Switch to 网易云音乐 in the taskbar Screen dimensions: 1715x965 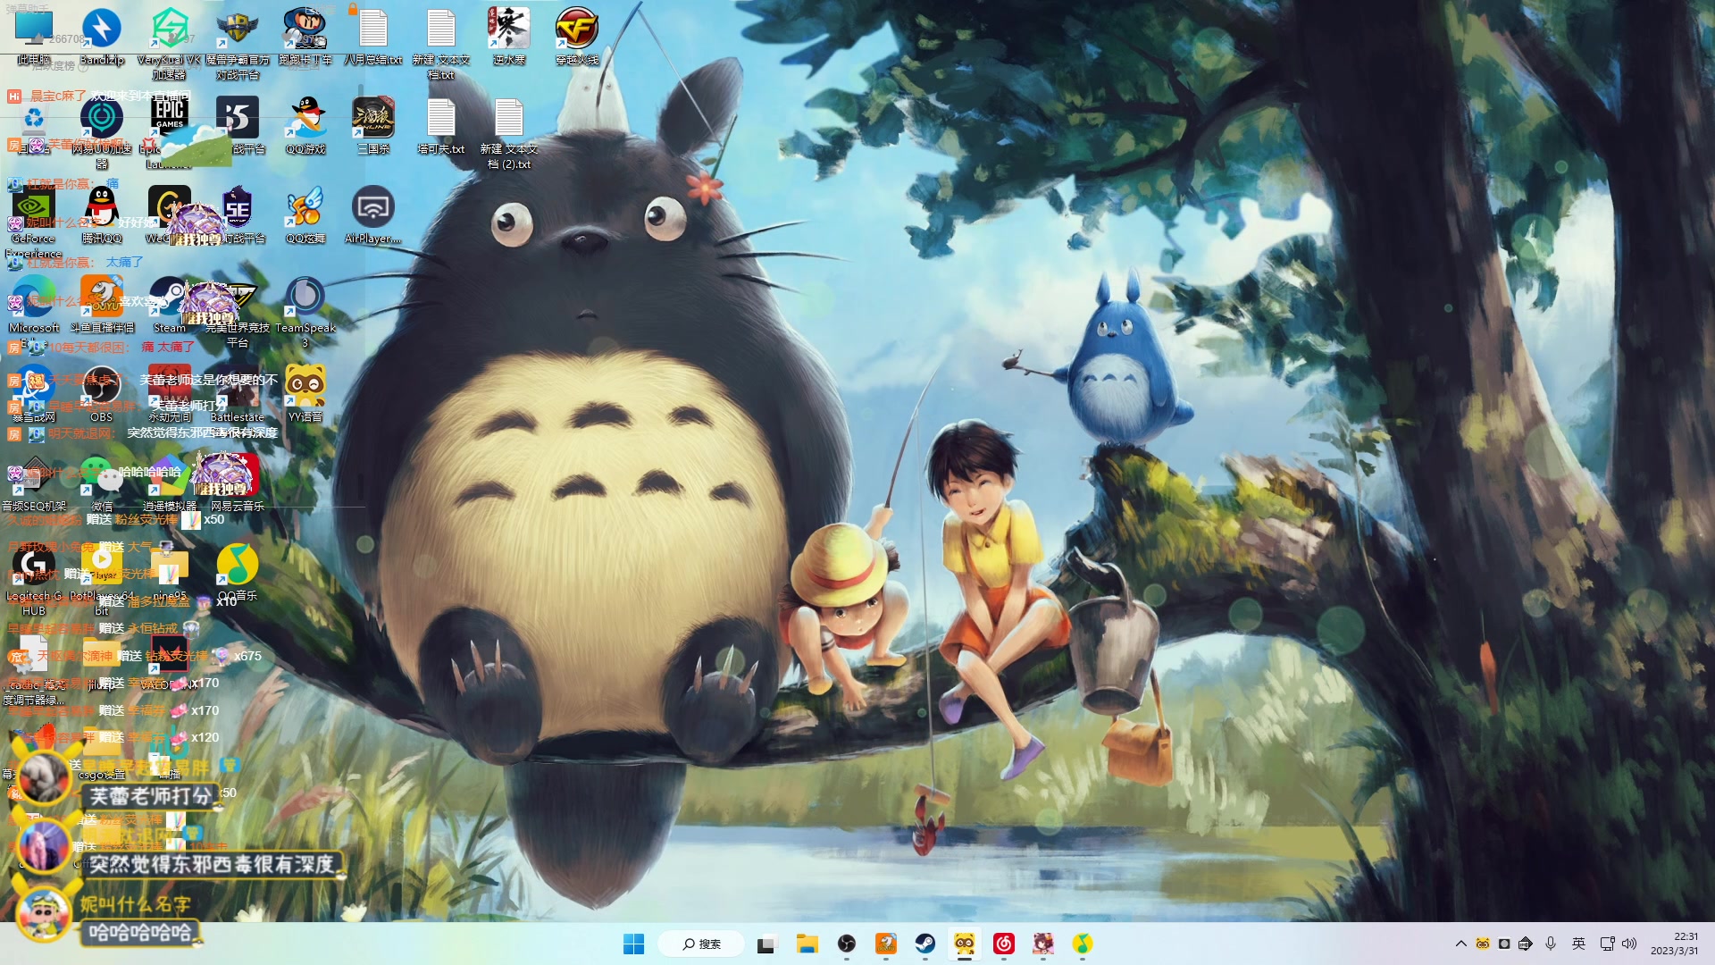(x=1004, y=944)
